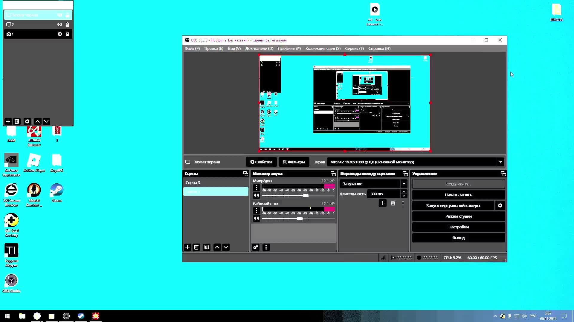Open audio mixer advanced settings gear
The width and height of the screenshot is (574, 322).
point(256,247)
